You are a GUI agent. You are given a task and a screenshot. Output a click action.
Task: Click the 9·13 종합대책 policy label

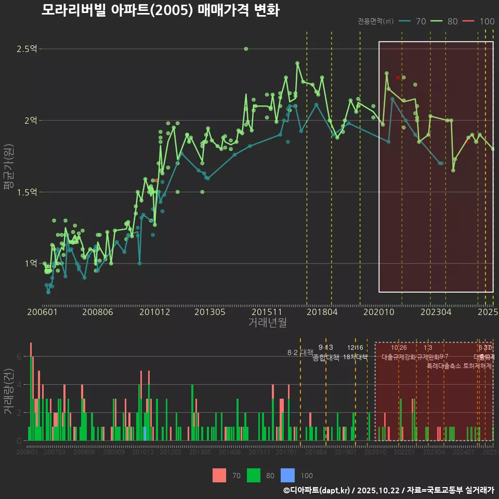[326, 352]
